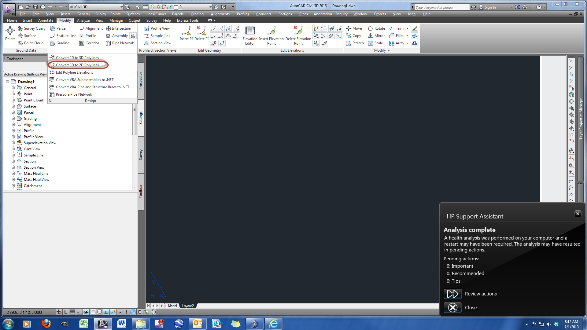Expand the Modify panel dropdown arrow
Viewport: 587px width, 330px height.
click(x=389, y=50)
